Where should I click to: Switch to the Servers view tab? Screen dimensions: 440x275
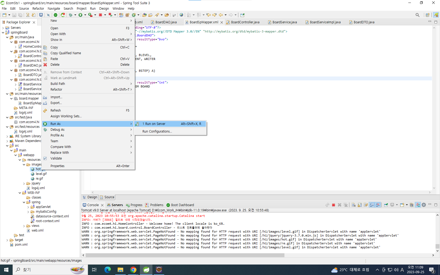pyautogui.click(x=115, y=205)
